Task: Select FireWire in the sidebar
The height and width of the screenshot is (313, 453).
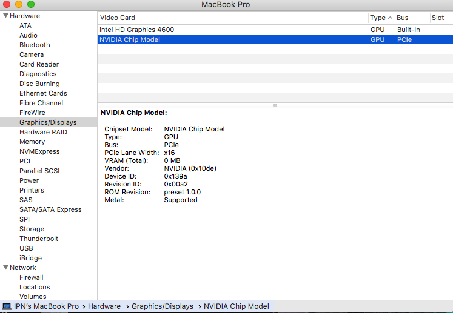Action: pos(32,113)
